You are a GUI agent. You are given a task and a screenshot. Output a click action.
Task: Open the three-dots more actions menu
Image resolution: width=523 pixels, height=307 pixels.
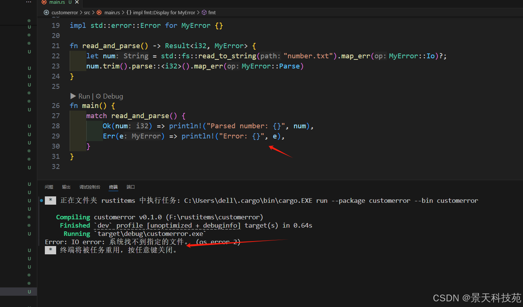click(x=29, y=2)
